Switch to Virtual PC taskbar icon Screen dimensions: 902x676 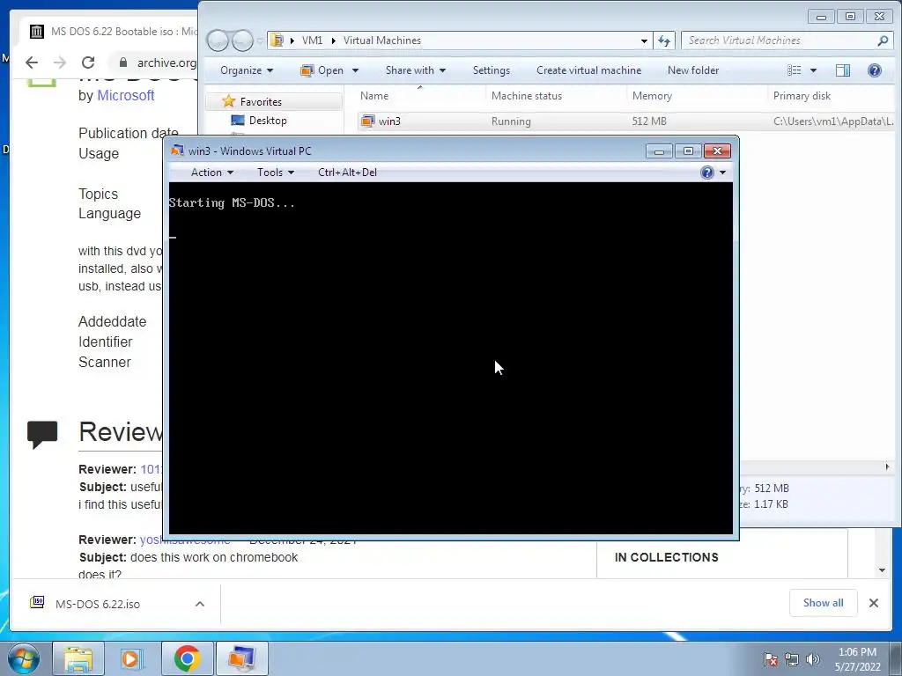(241, 658)
